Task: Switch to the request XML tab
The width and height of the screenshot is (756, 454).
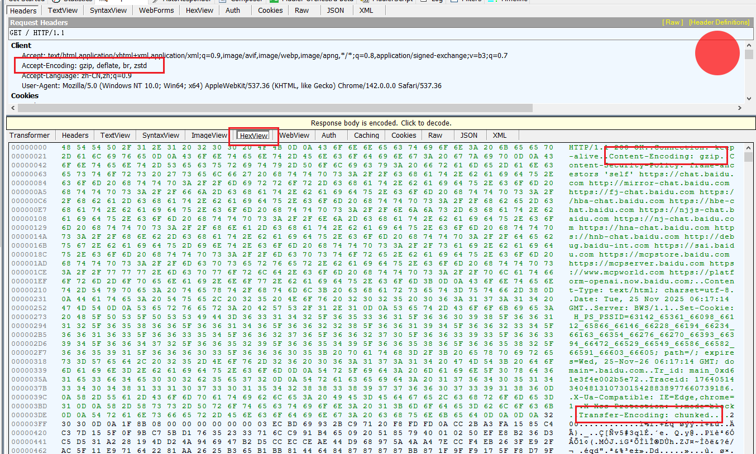Action: (x=366, y=10)
